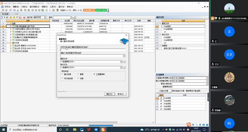Open the construction project name dropdown
The width and height of the screenshot is (248, 132).
pyautogui.click(x=124, y=56)
